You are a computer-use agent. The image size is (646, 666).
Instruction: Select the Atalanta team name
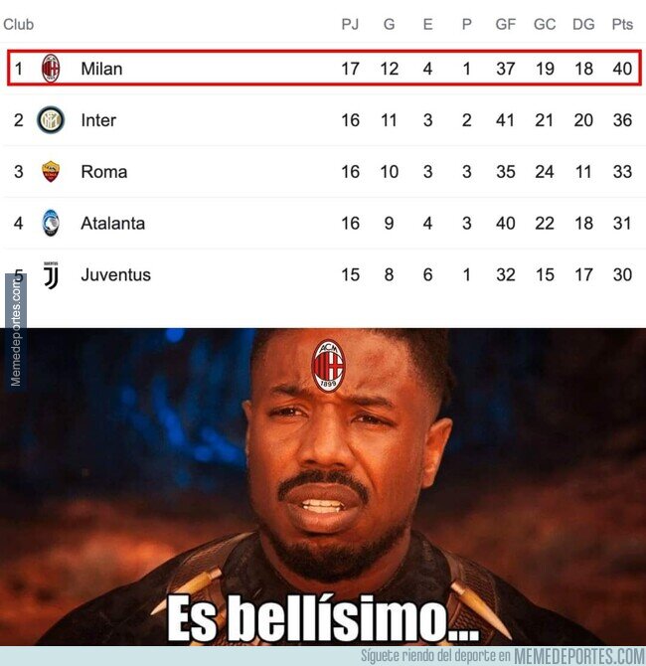(113, 224)
